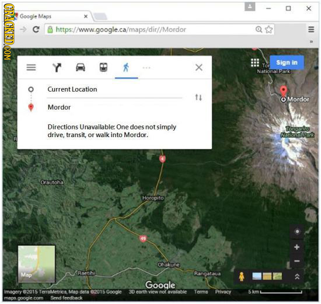This screenshot has width=321, height=304.
Task: Click the Horopito place label
Action: [x=153, y=198]
